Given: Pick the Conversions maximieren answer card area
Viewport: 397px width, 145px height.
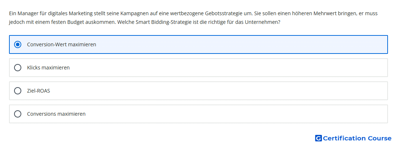Looking at the screenshot, I should 228,114.
